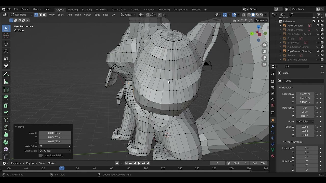Select the Measure tool
326x183 pixels.
pyautogui.click(x=6, y=82)
